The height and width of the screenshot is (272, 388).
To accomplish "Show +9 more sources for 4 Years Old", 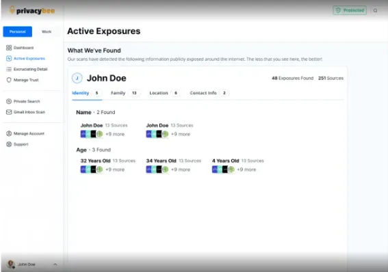I will click(246, 169).
